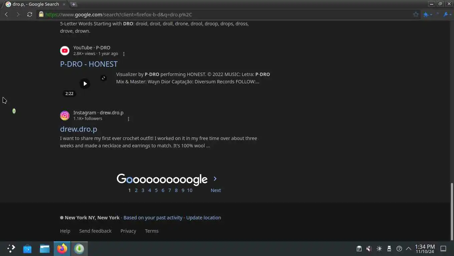
Task: Click the Instagram · drew.dro.p source text
Action: click(98, 113)
